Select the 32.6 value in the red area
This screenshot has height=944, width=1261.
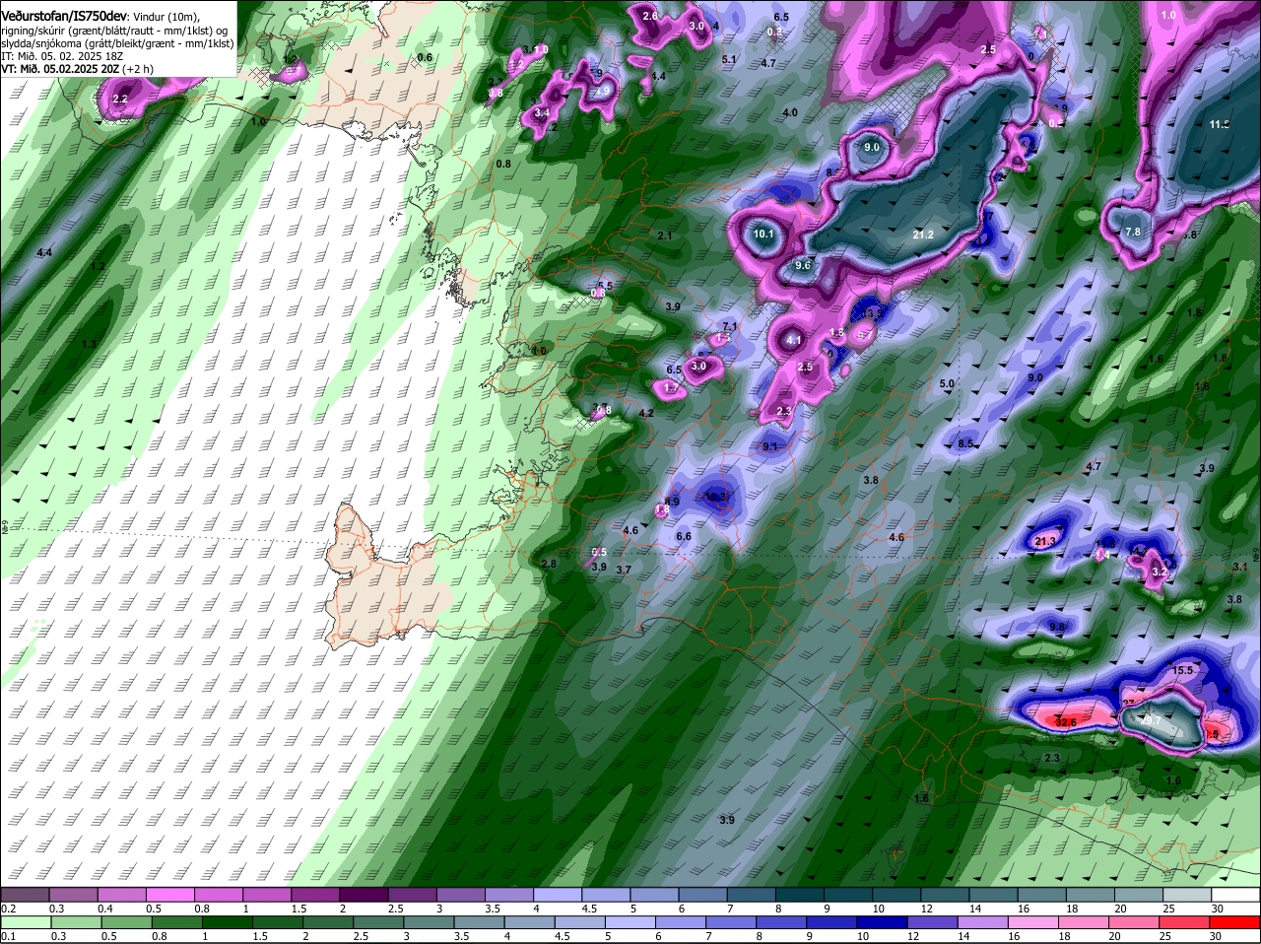(x=1066, y=722)
